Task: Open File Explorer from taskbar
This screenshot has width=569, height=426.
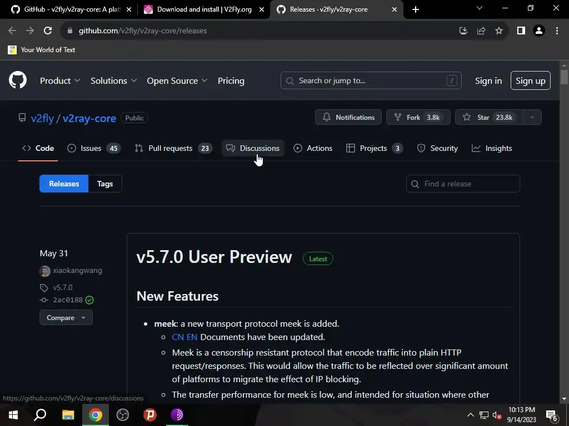Action: (x=68, y=415)
